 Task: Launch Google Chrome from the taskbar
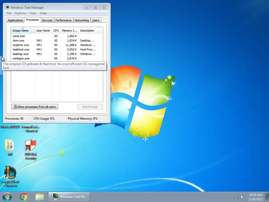tap(23, 197)
